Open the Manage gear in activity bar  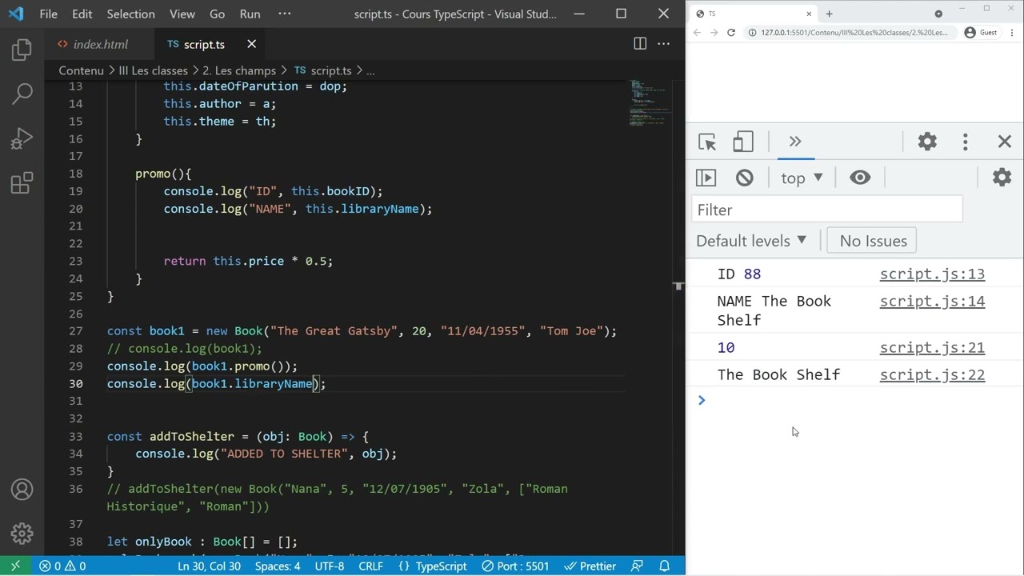(22, 533)
